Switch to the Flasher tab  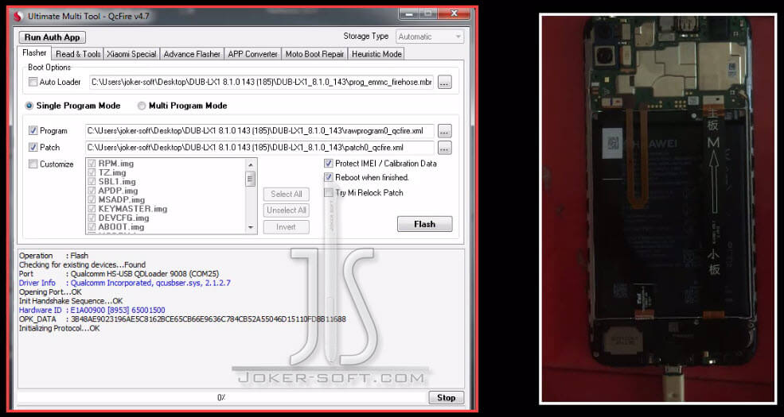tap(34, 53)
